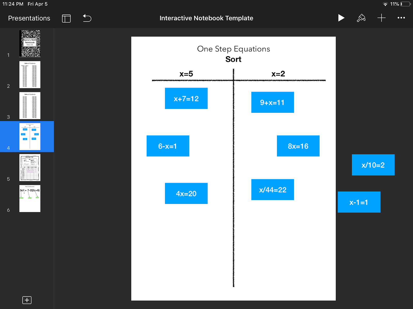
Task: Select the x/10=2 box outside the slide
Action: pos(373,165)
